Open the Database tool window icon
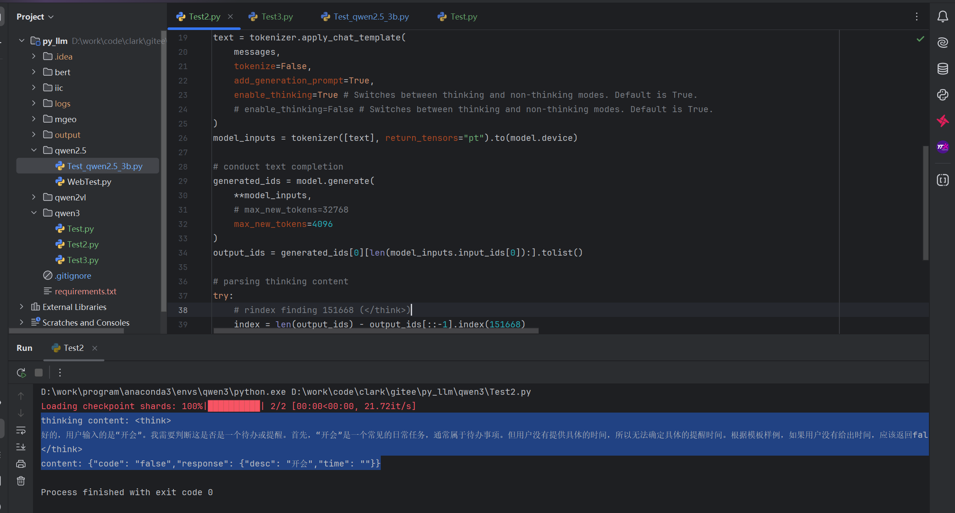Image resolution: width=955 pixels, height=513 pixels. pyautogui.click(x=942, y=69)
